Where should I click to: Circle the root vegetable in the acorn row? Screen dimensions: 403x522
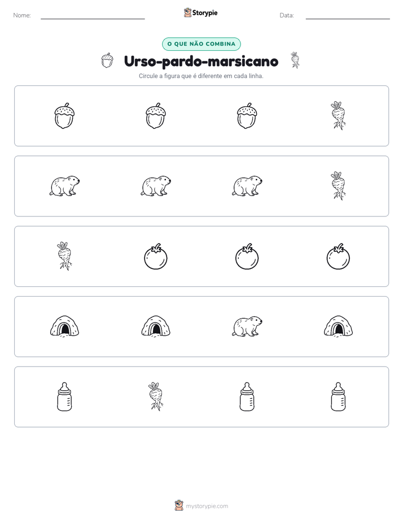point(338,115)
